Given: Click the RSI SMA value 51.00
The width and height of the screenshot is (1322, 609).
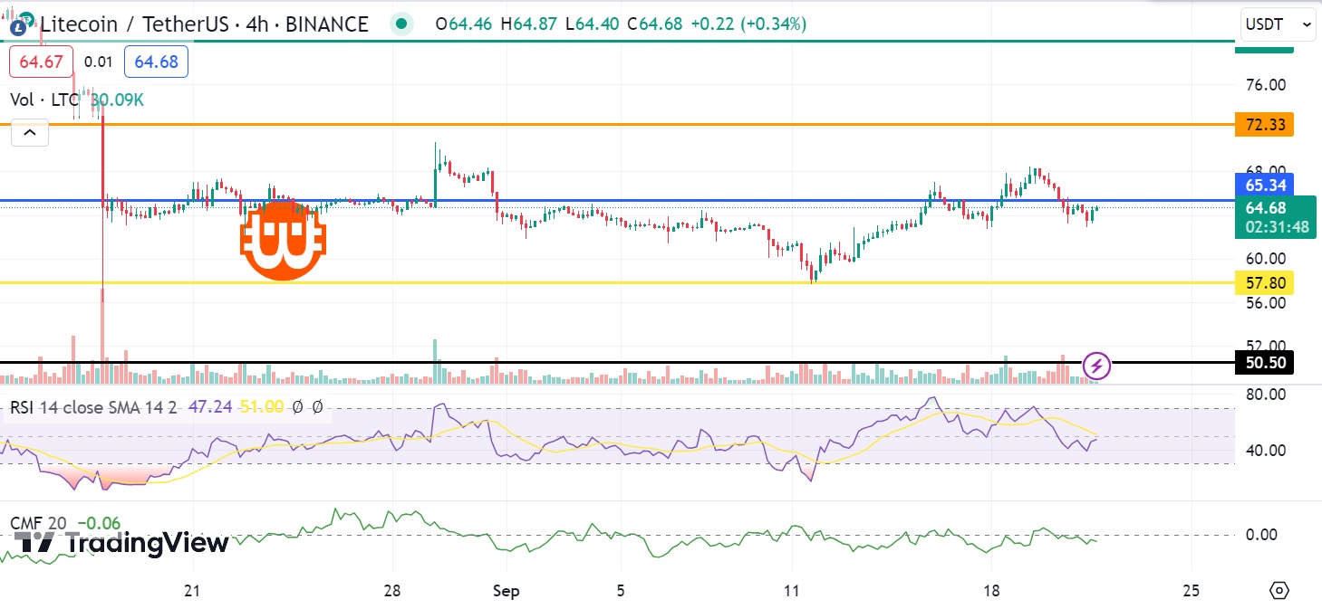Looking at the screenshot, I should pyautogui.click(x=262, y=408).
